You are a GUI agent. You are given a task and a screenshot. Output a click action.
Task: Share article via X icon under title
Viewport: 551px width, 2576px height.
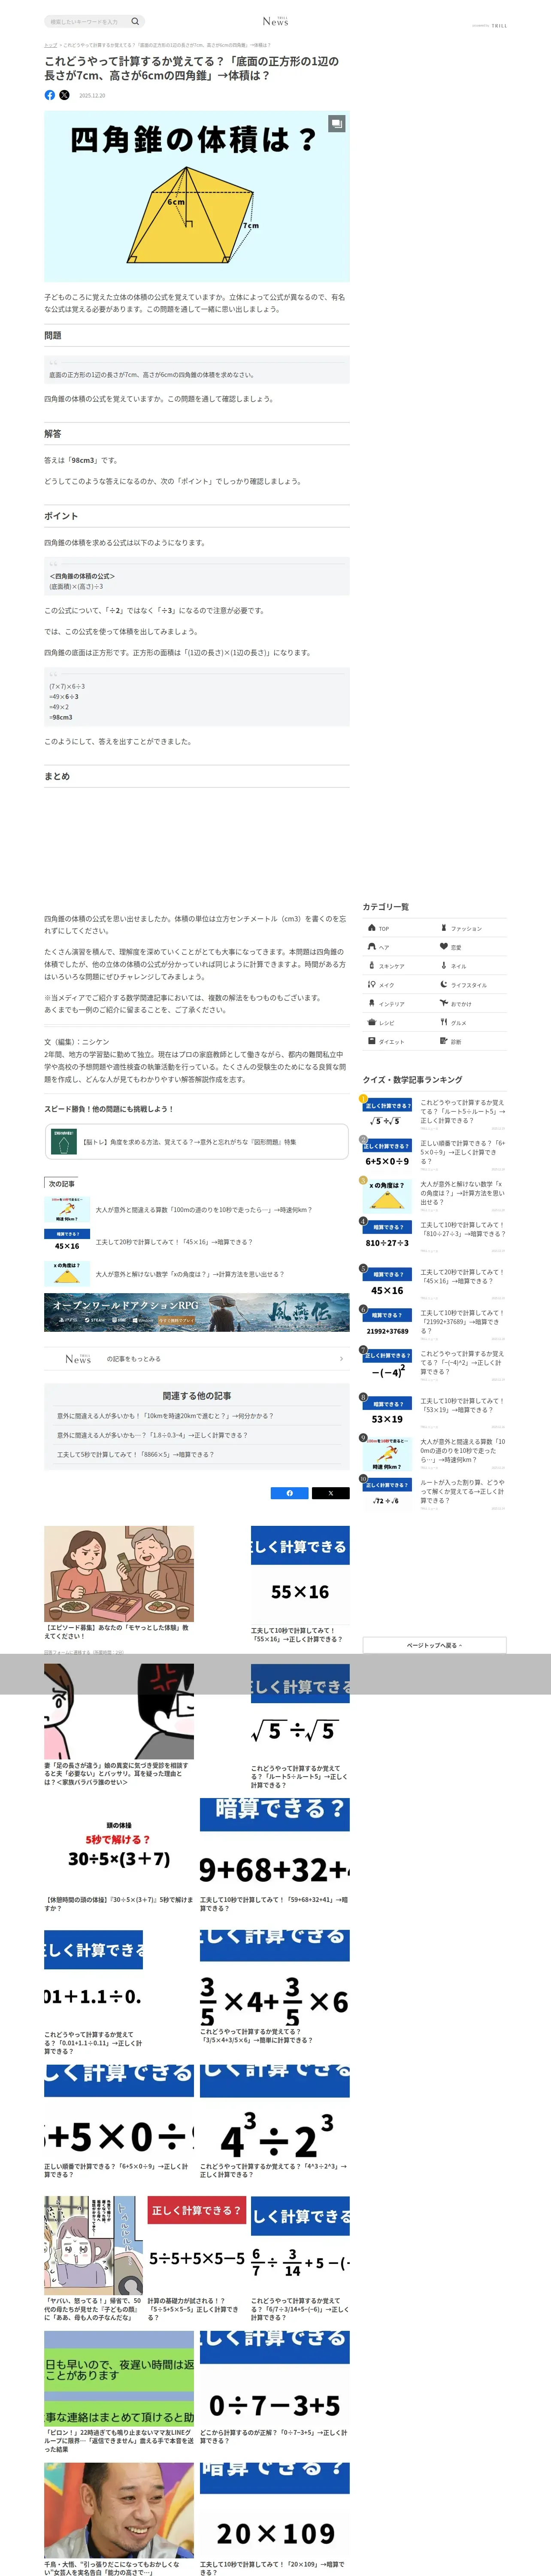64,95
